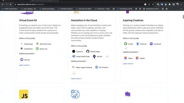Click the share icon in address bar

149,5
